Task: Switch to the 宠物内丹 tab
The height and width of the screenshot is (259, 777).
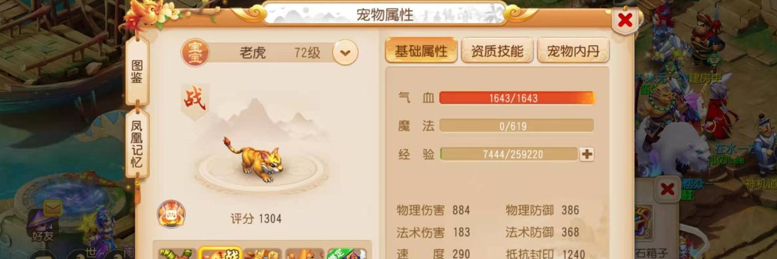Action: 573,51
